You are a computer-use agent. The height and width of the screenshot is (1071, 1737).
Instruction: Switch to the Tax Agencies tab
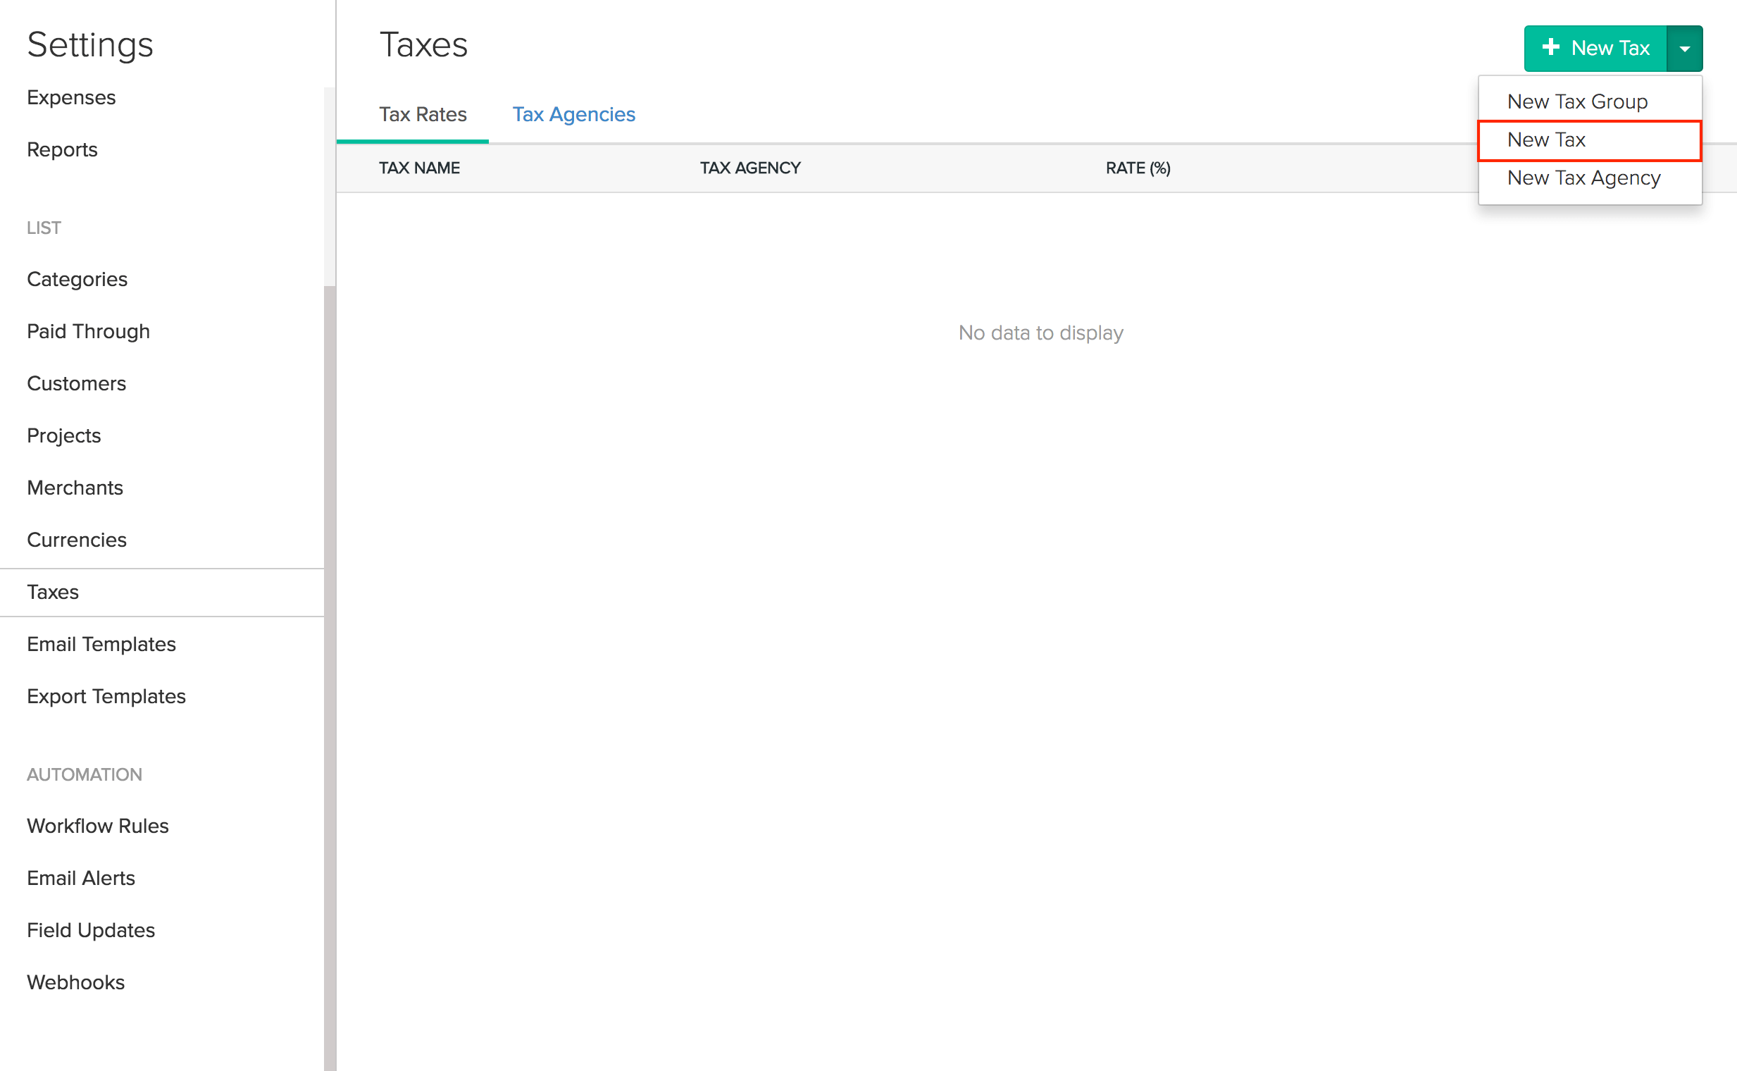pyautogui.click(x=573, y=114)
